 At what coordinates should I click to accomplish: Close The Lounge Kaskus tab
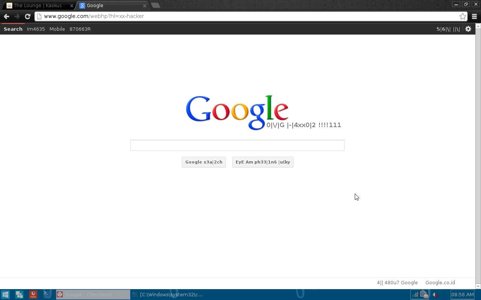point(71,6)
